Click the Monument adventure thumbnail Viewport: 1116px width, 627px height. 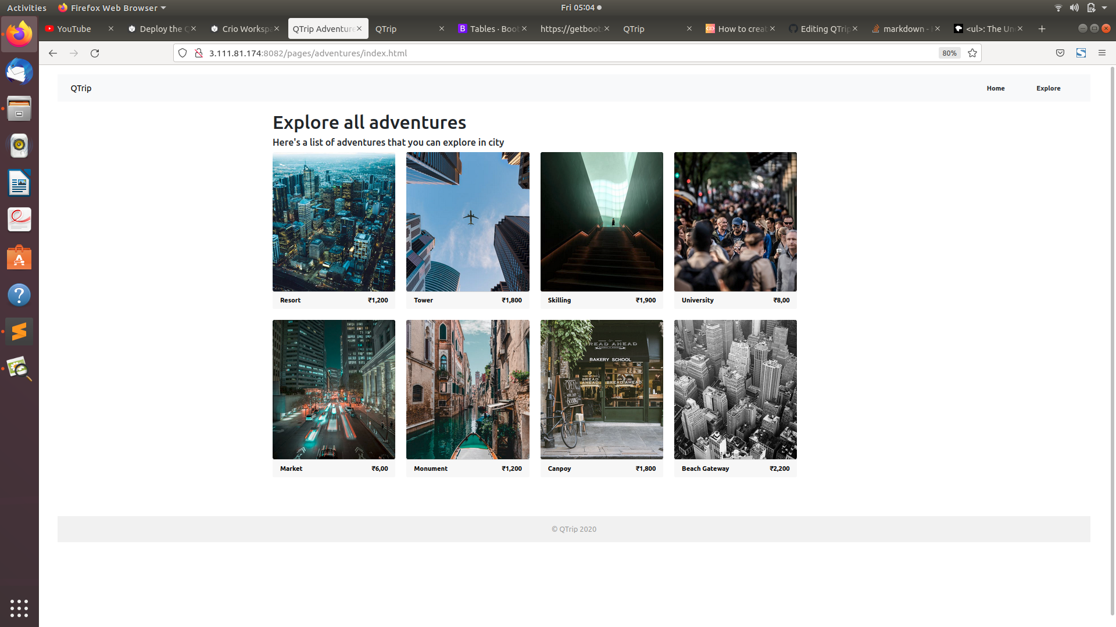(467, 389)
